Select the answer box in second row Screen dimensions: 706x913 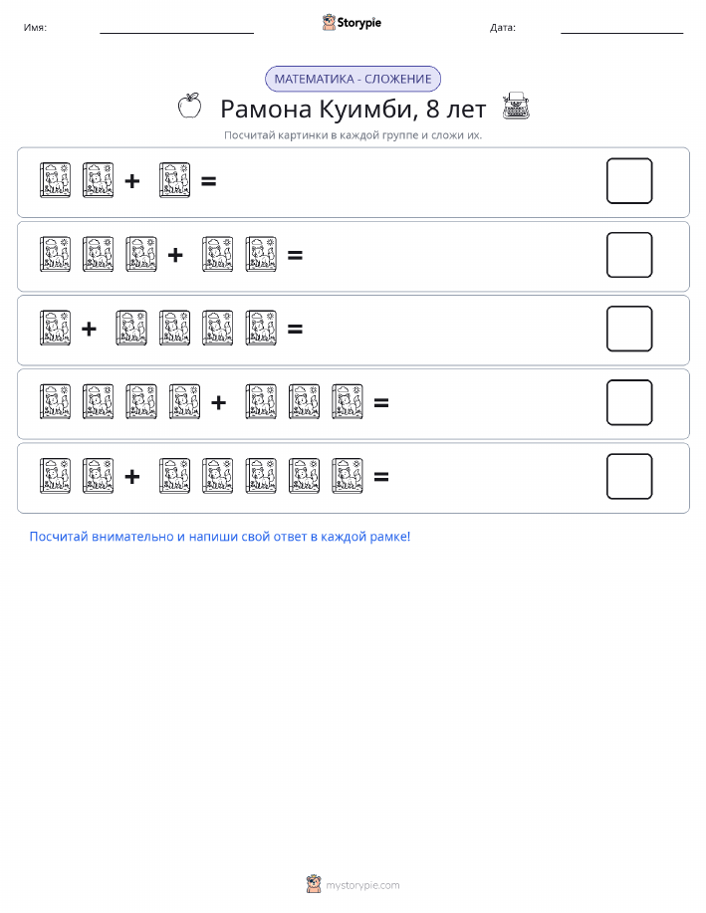(629, 255)
